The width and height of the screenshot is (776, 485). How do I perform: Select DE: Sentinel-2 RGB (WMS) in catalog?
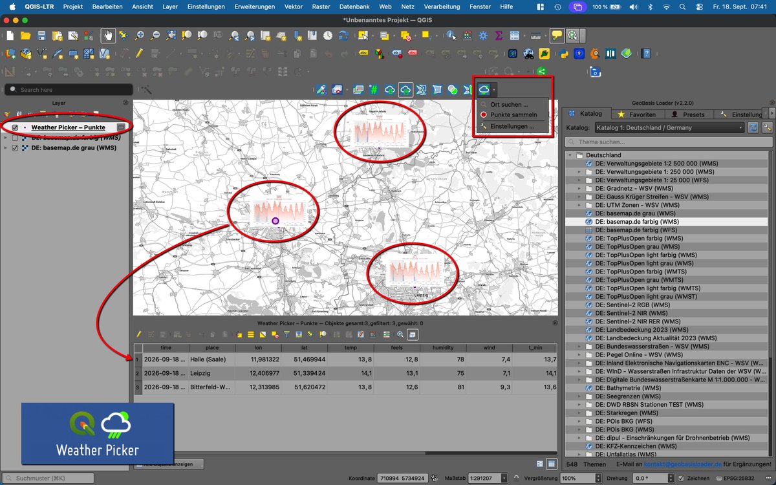(x=633, y=305)
